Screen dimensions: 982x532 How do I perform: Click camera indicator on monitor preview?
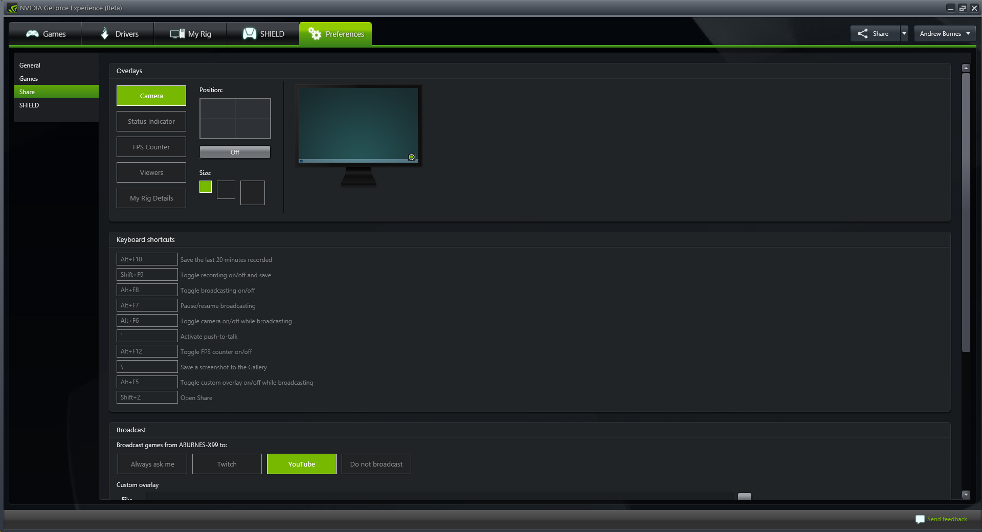pos(411,157)
